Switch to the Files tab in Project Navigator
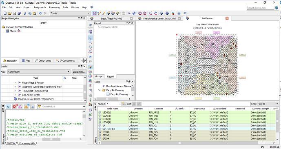This screenshot has height=149, width=281. tap(26, 60)
